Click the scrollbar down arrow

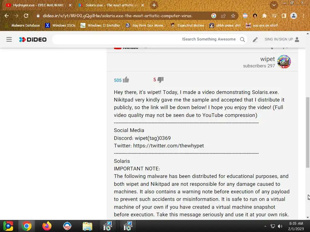pyautogui.click(x=308, y=217)
